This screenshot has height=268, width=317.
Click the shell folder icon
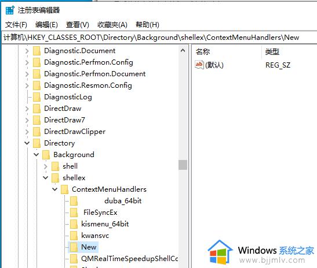(56, 166)
